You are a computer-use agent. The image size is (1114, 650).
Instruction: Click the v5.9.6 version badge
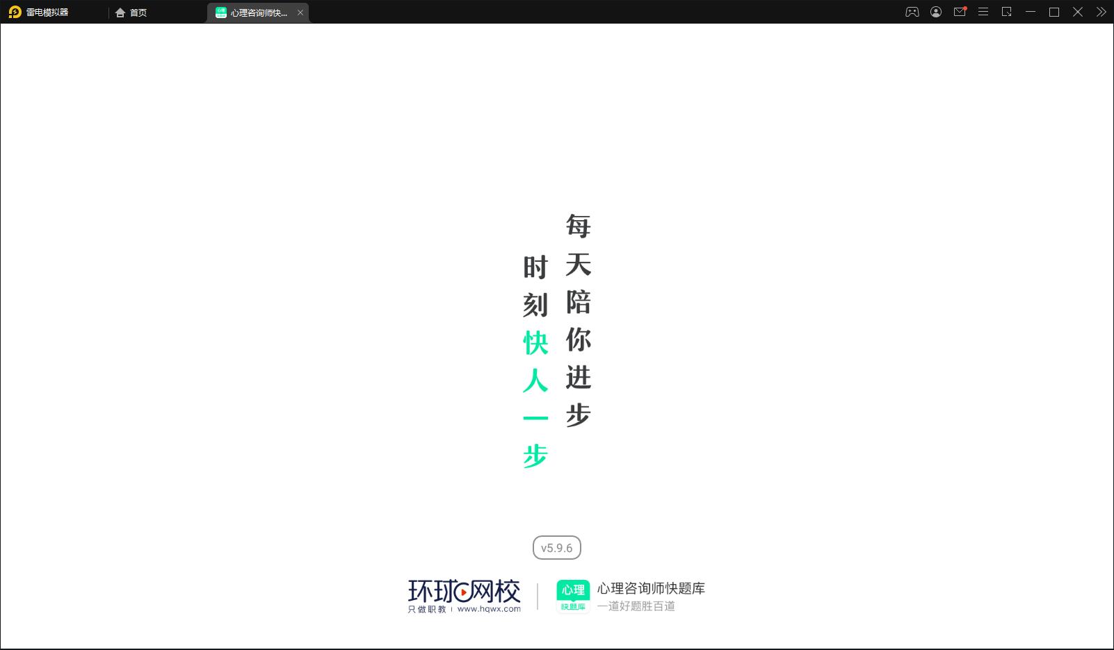556,547
